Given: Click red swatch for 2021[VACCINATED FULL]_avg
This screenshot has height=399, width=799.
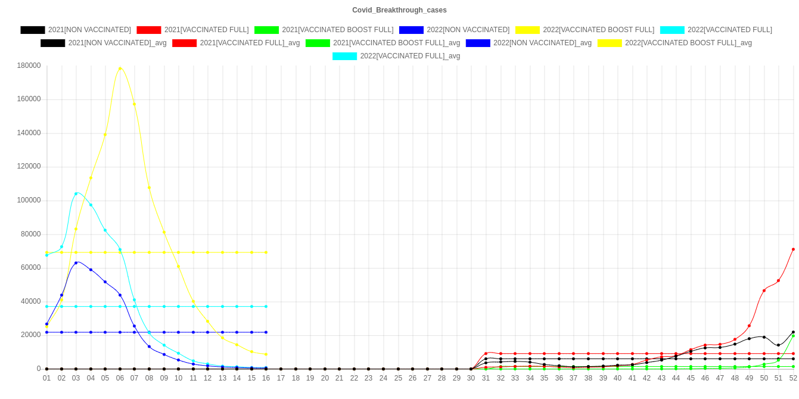Looking at the screenshot, I should (185, 43).
